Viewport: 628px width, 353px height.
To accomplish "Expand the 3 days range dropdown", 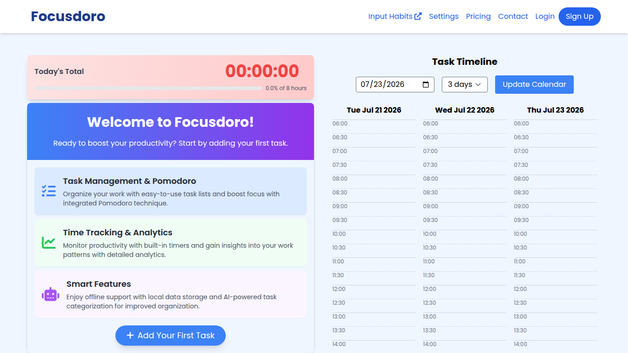I will (x=465, y=85).
